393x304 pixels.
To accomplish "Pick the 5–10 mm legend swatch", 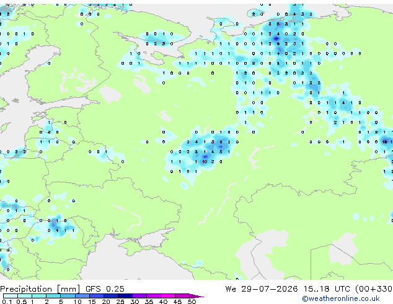I will pyautogui.click(x=68, y=296).
